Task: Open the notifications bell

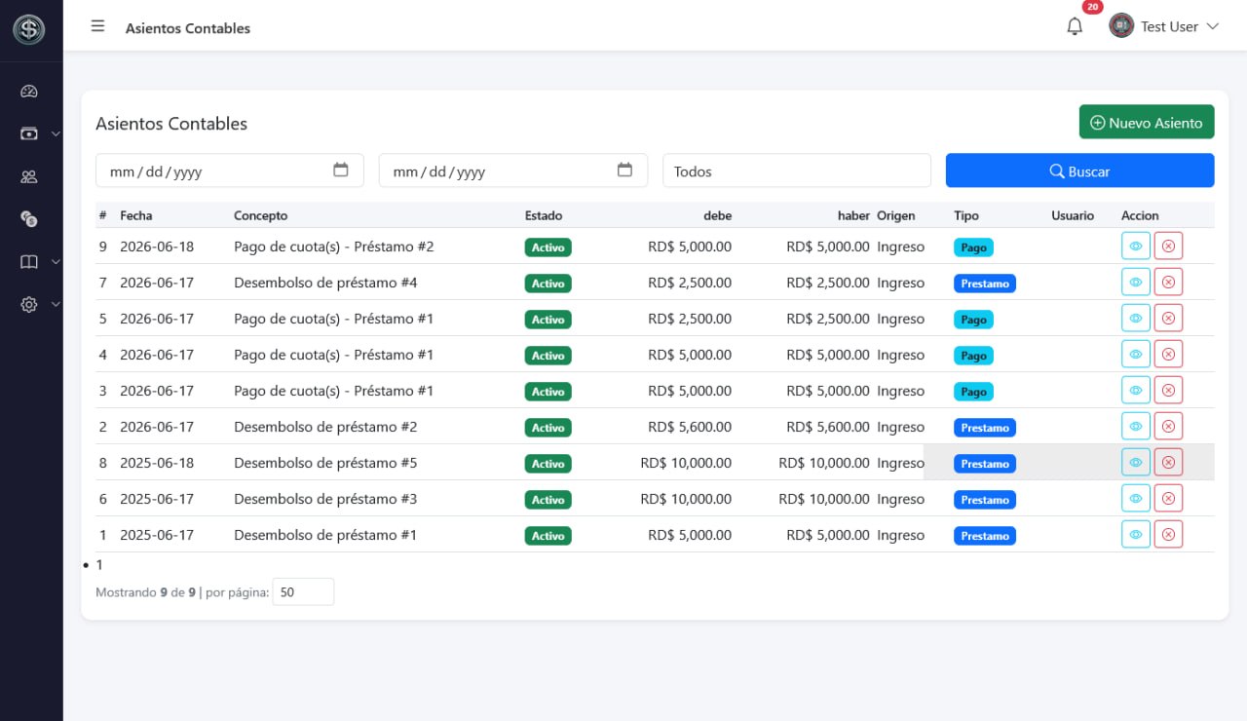Action: click(x=1075, y=26)
